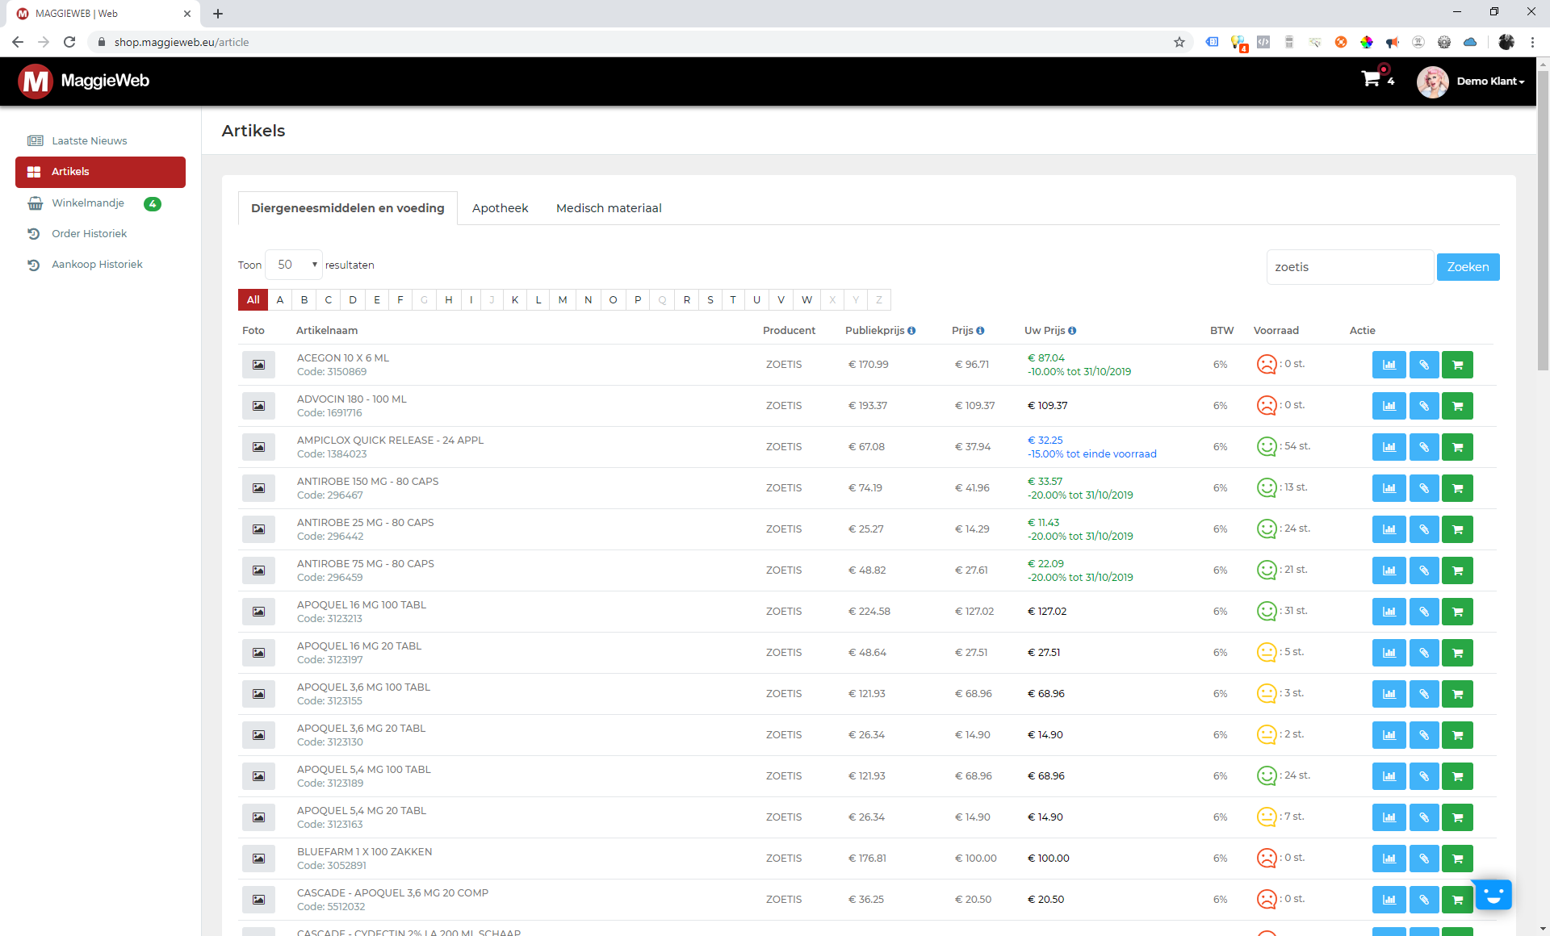
Task: Add APOQUEL 16 MG 20 TABL to cart
Action: pyautogui.click(x=1457, y=653)
